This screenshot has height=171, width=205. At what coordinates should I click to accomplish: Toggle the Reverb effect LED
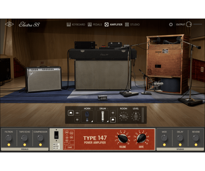196,145
